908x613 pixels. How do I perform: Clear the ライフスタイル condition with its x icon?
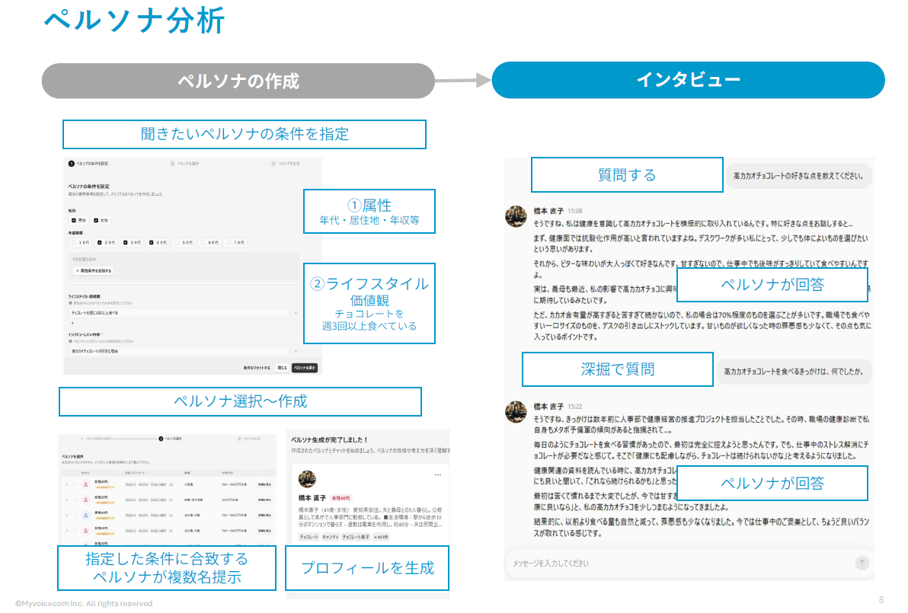[296, 313]
